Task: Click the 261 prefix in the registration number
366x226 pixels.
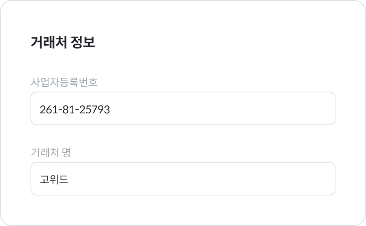Action: pyautogui.click(x=47, y=110)
